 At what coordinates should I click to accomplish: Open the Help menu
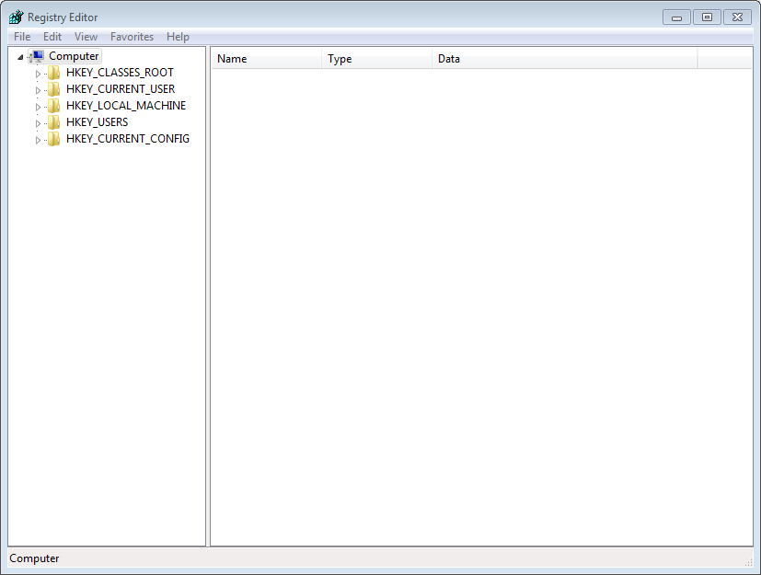click(x=178, y=37)
